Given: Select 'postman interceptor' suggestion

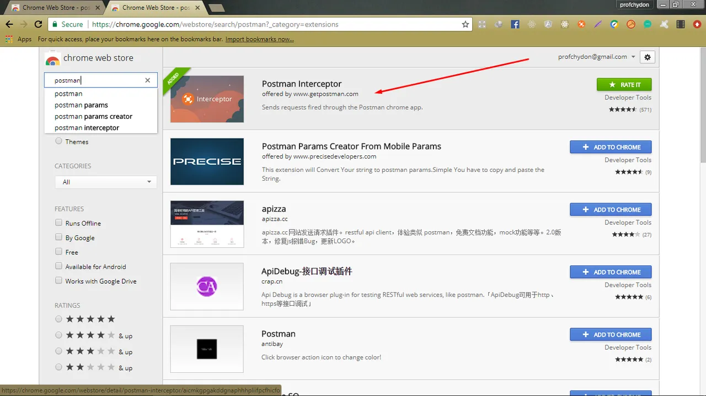Looking at the screenshot, I should pyautogui.click(x=101, y=127).
